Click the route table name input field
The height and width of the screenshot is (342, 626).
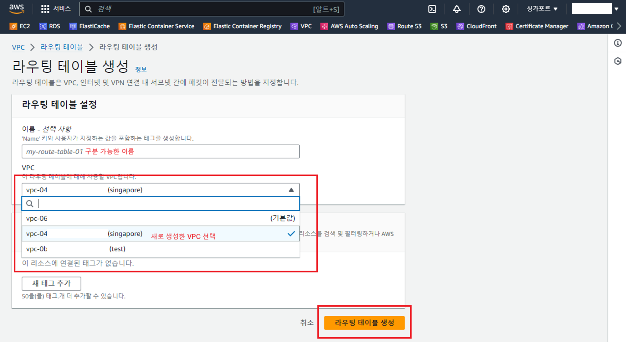click(x=160, y=152)
